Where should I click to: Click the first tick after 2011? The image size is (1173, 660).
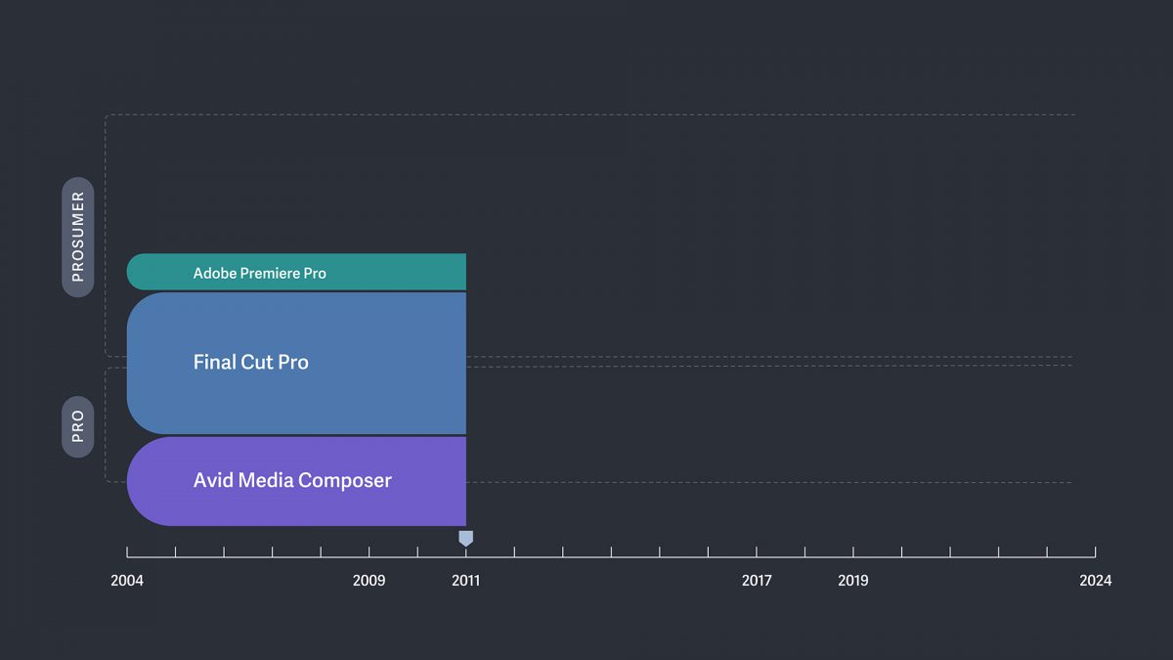coord(514,552)
